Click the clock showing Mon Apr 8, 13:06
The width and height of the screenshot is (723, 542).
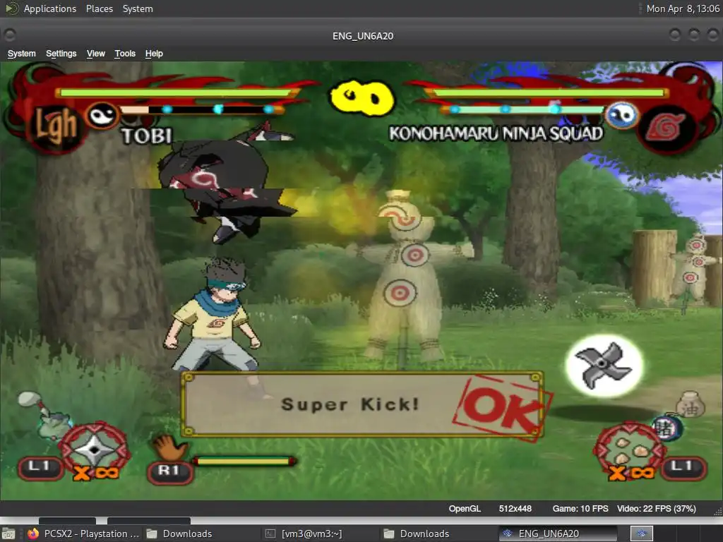[x=683, y=8]
